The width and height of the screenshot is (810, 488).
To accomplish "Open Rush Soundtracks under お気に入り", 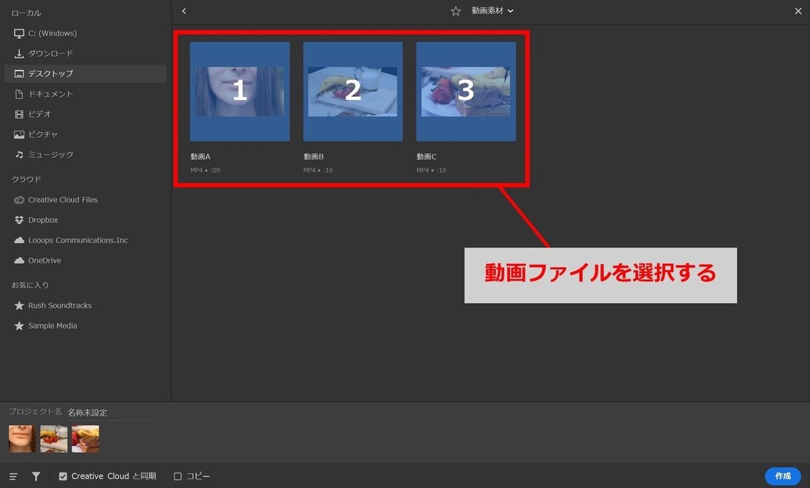I will (x=59, y=305).
